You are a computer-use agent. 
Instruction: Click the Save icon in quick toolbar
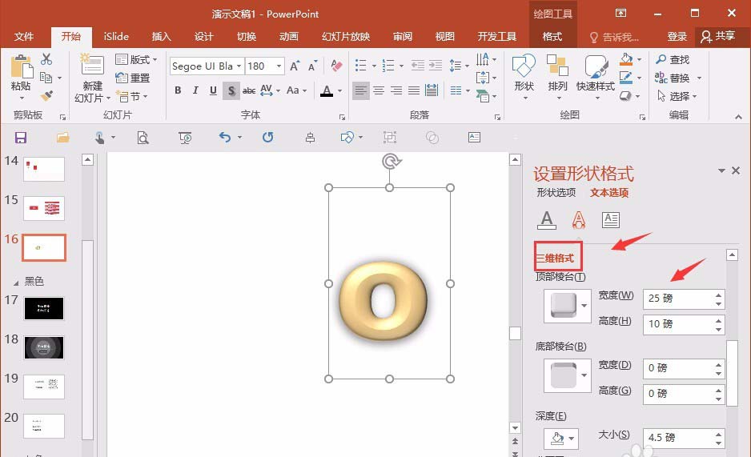(21, 138)
